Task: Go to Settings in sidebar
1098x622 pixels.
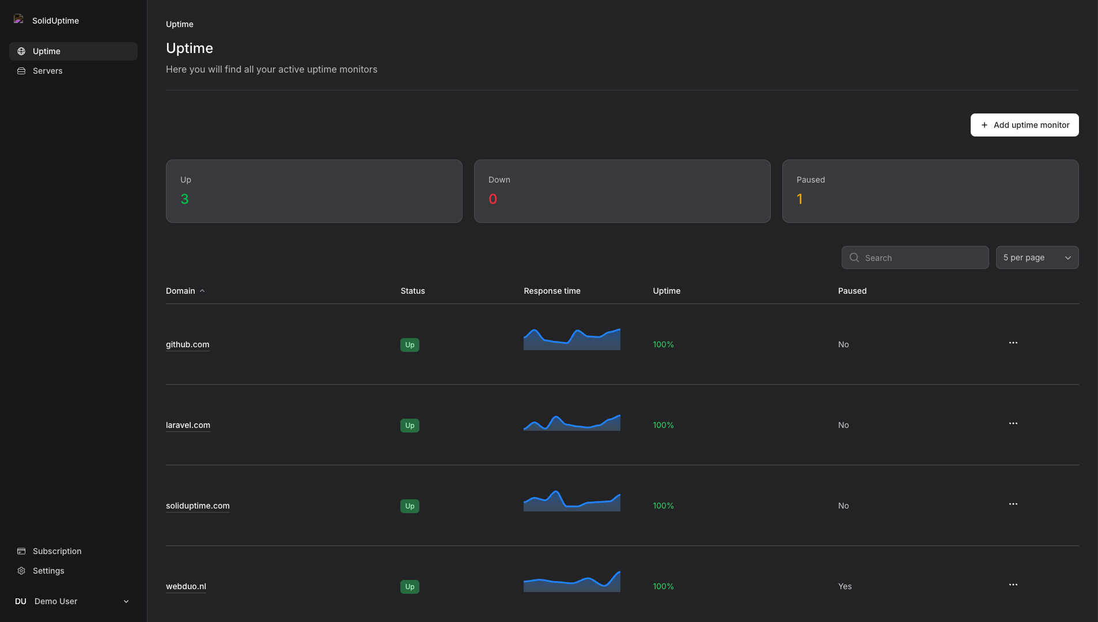Action: click(73, 571)
